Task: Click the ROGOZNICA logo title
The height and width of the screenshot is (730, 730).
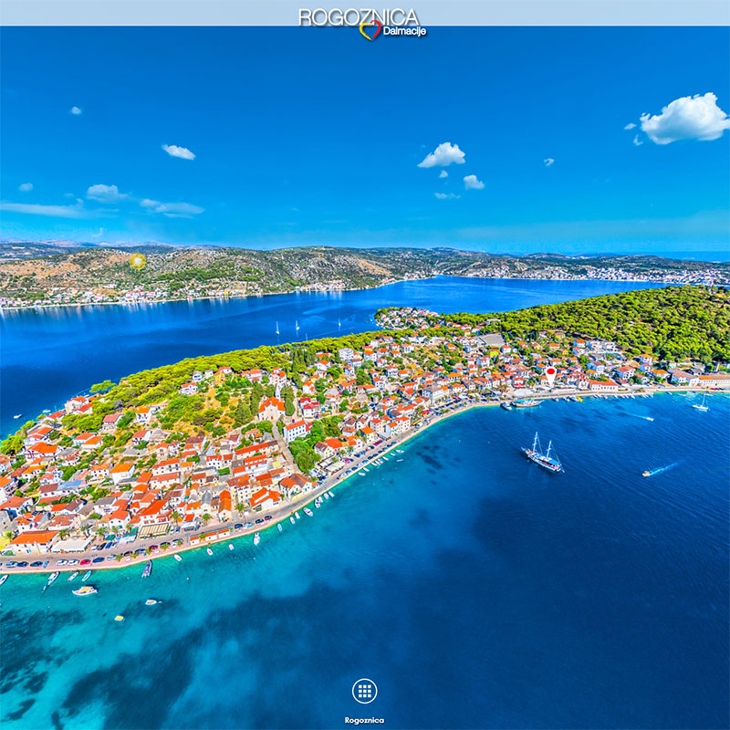Action: [359, 16]
